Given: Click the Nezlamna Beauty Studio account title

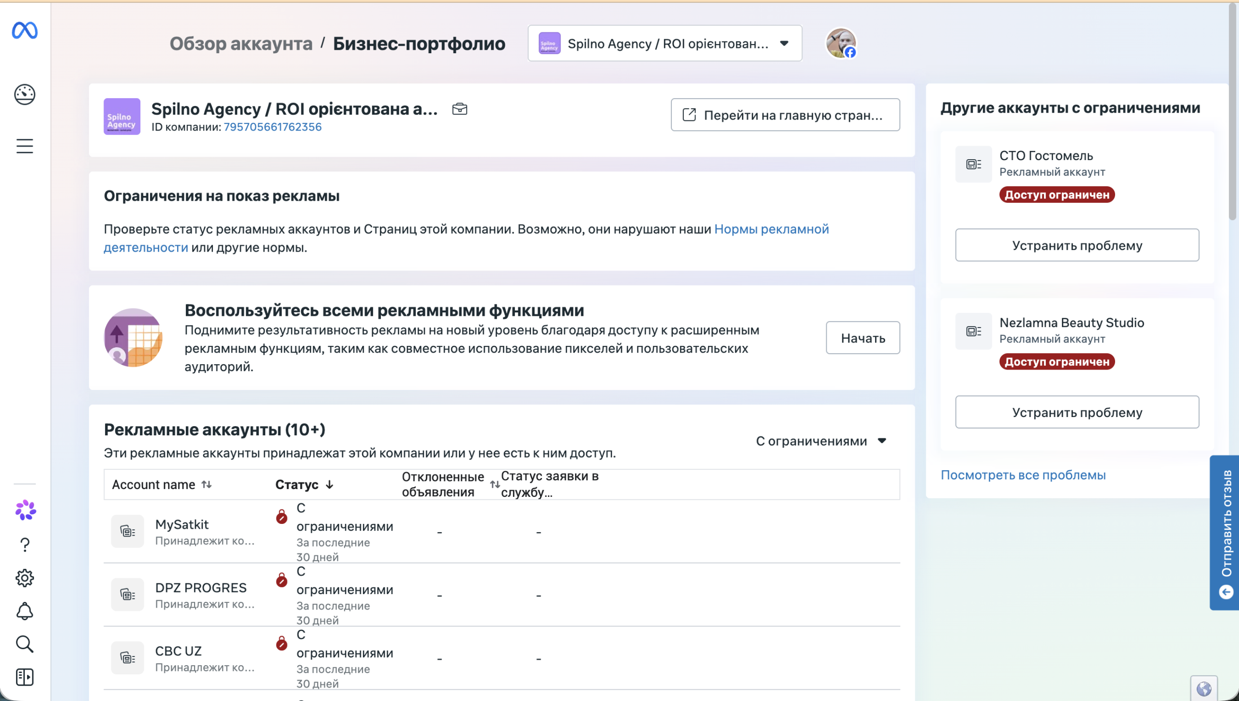Looking at the screenshot, I should [1072, 323].
